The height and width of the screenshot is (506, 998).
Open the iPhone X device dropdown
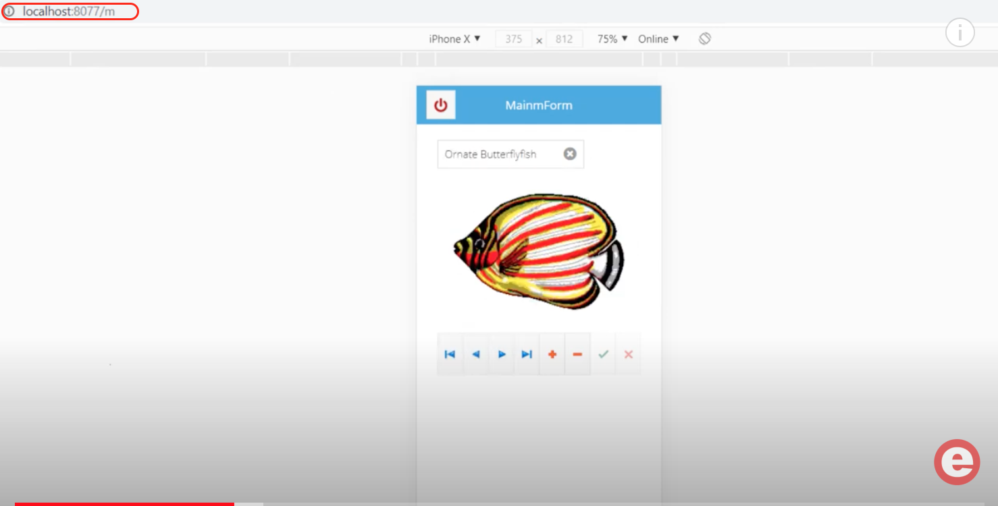(454, 39)
